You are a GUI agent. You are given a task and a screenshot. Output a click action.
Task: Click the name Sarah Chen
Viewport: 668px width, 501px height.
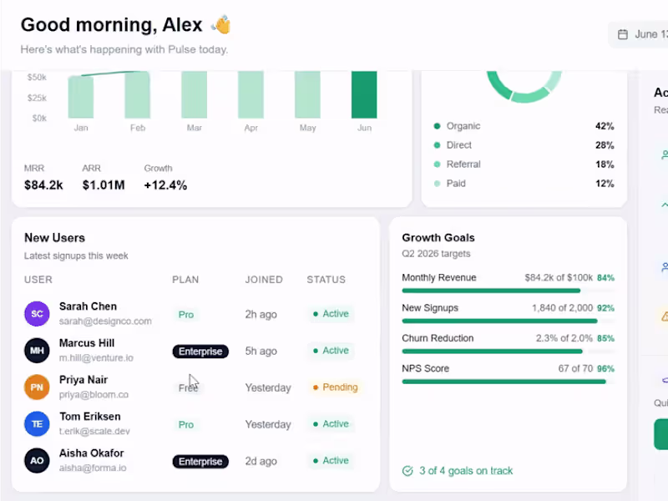[88, 306]
